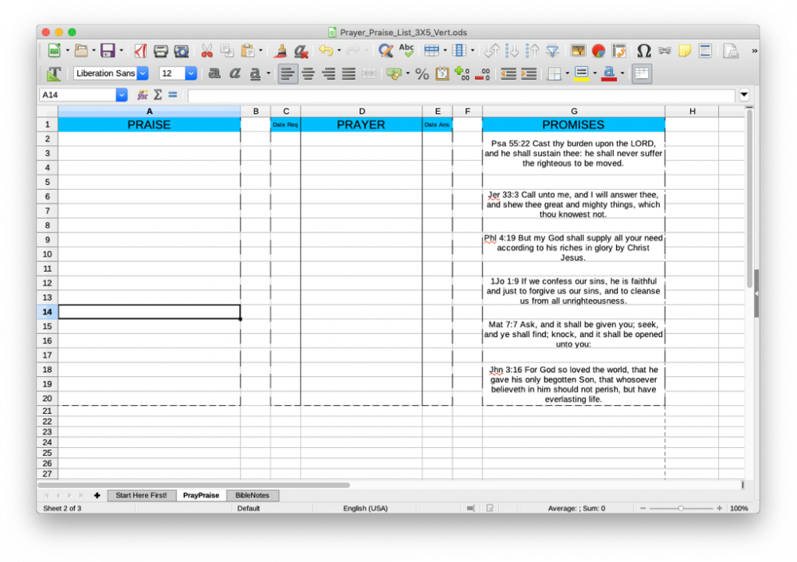Switch to the BibleNotes sheet tab
Viewport: 797px width, 562px height.
[x=252, y=495]
